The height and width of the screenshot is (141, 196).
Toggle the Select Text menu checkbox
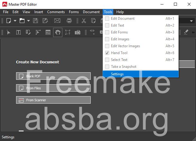click(x=107, y=60)
